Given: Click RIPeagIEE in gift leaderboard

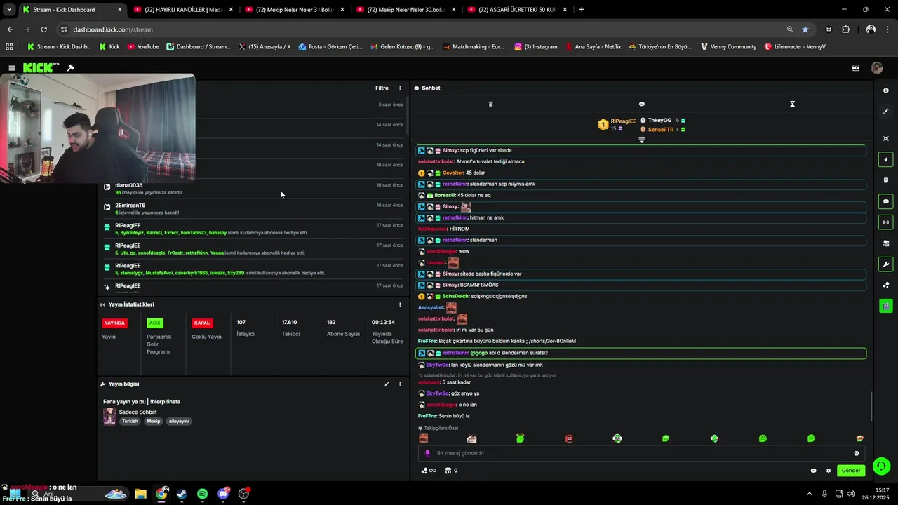Looking at the screenshot, I should (x=623, y=121).
